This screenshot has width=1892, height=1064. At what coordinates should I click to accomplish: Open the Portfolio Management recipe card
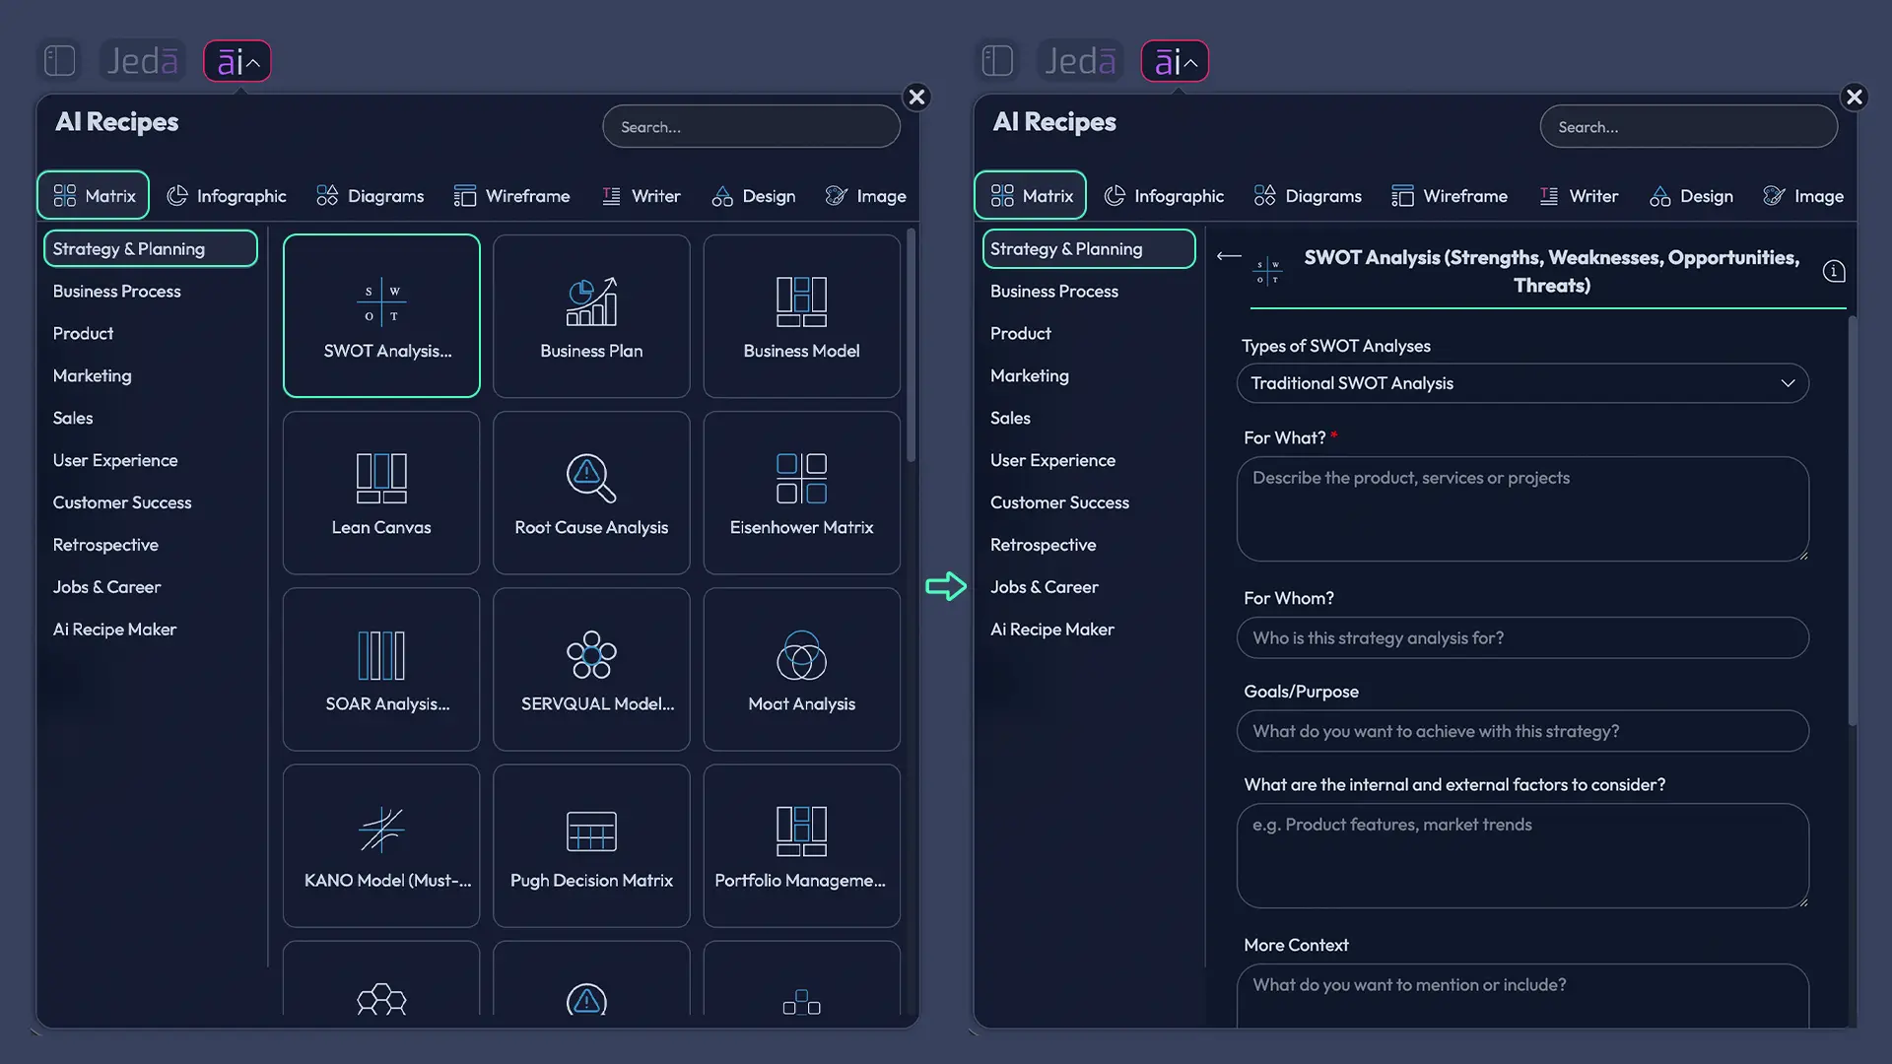801,845
